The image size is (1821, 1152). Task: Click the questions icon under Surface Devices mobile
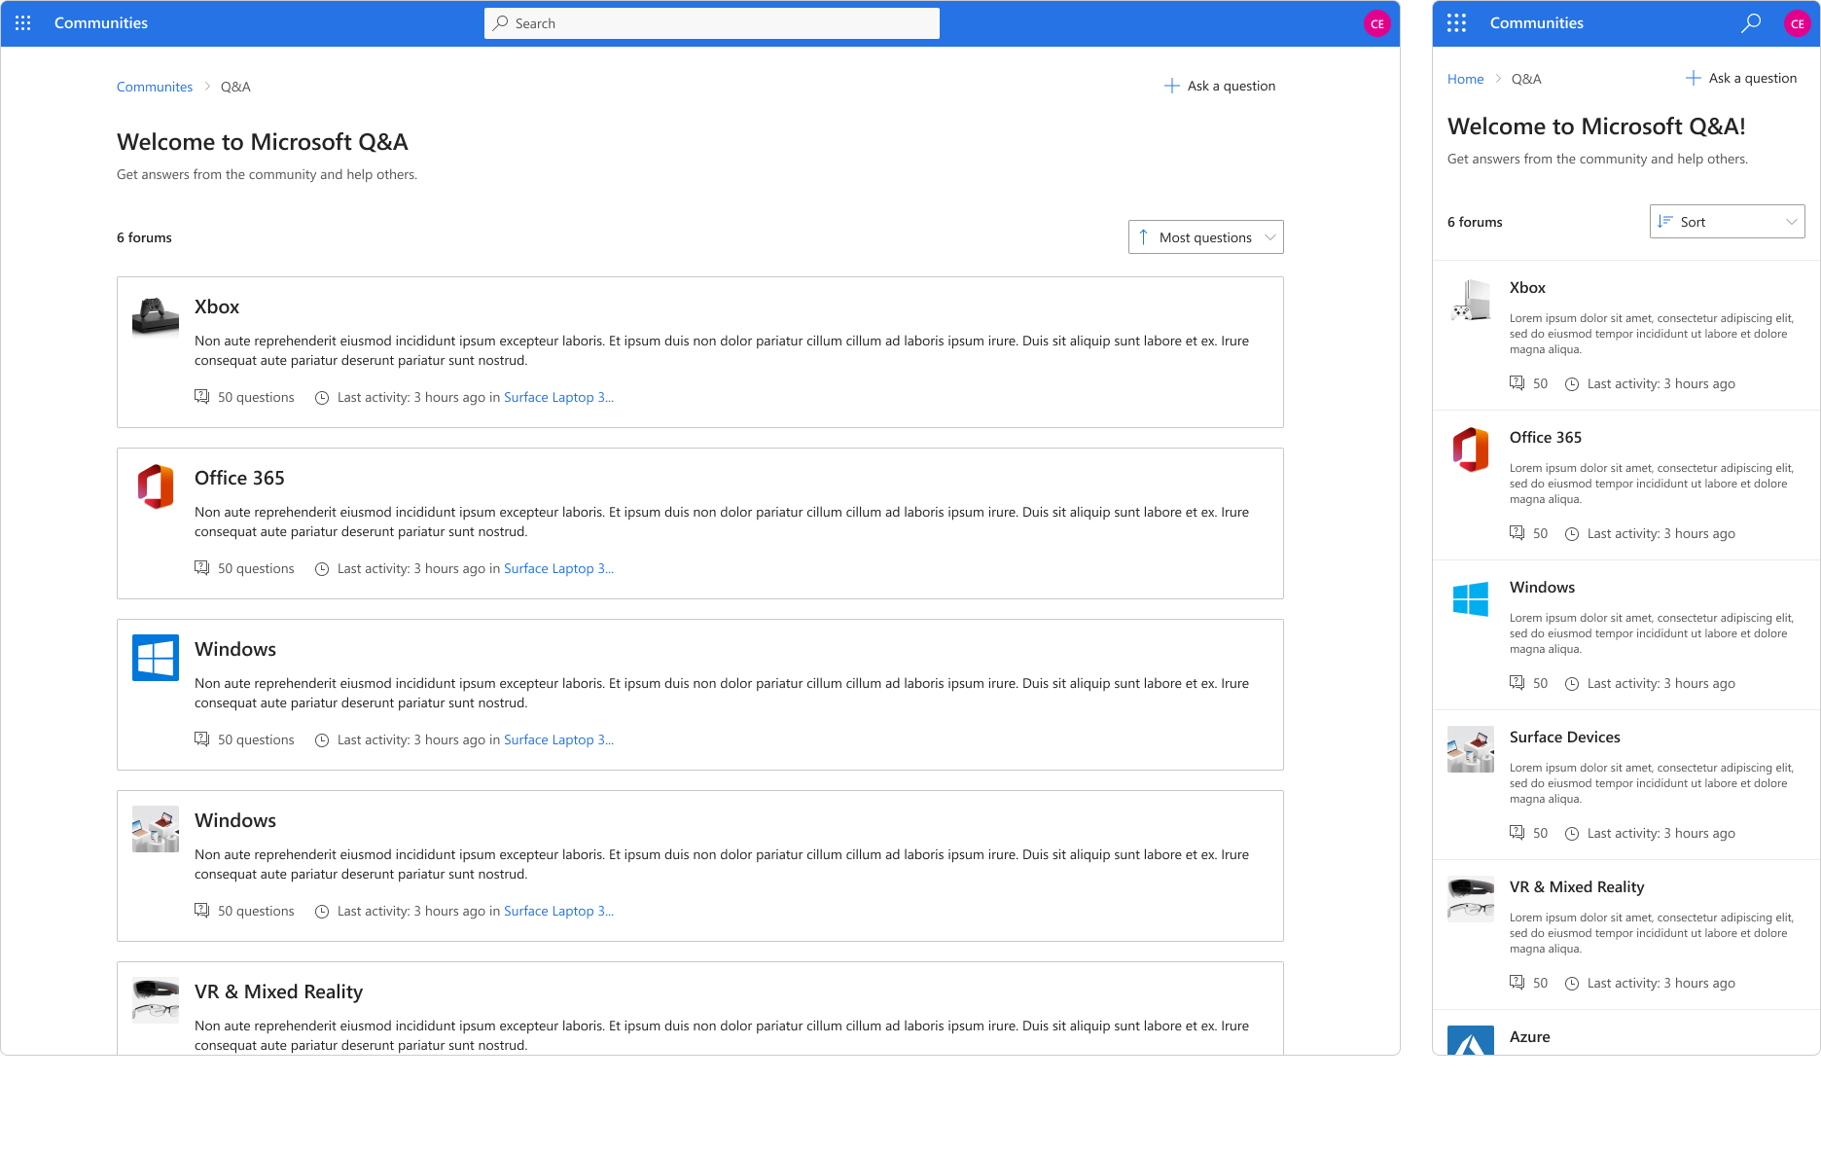tap(1517, 833)
